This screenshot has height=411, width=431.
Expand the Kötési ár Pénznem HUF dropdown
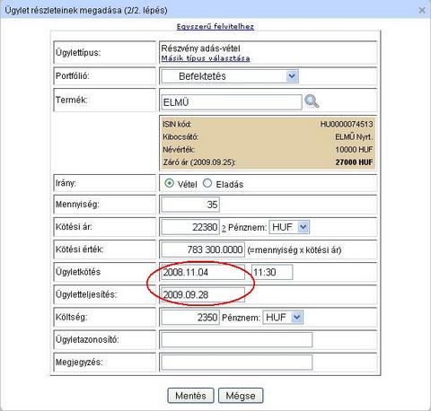(x=289, y=227)
